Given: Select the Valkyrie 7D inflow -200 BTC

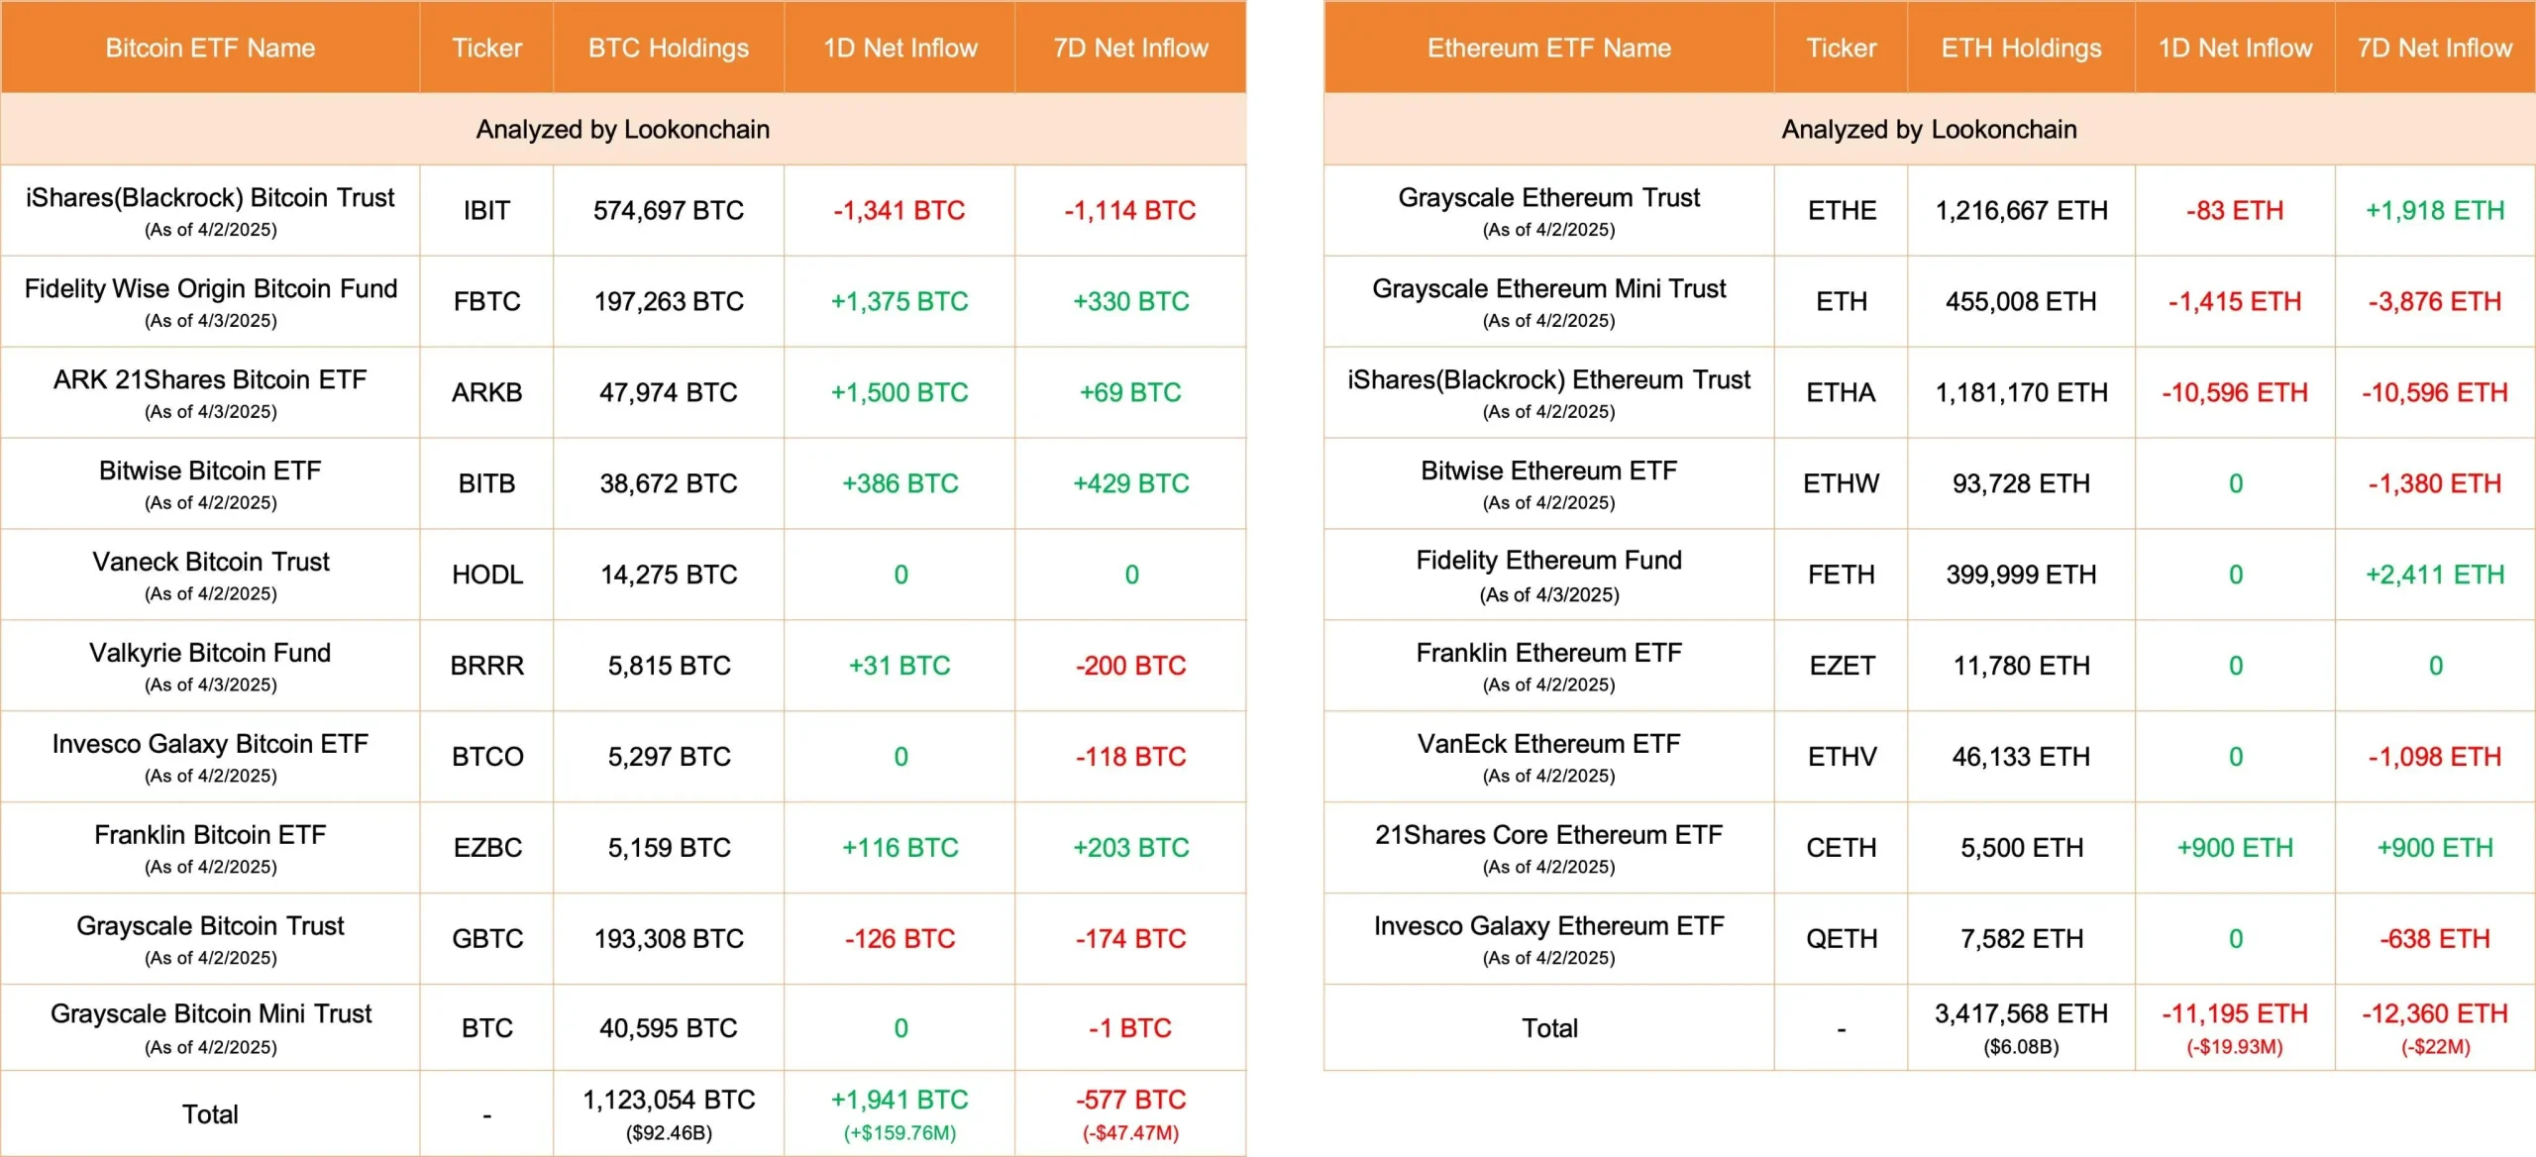Looking at the screenshot, I should click(x=1130, y=666).
